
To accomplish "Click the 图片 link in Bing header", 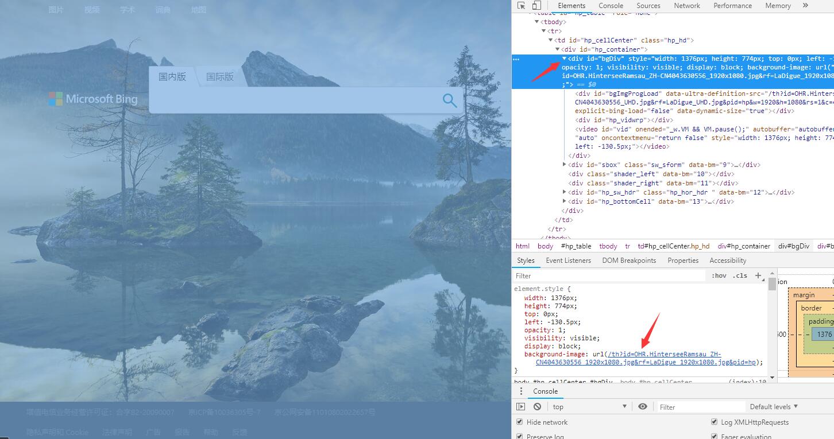I will click(56, 10).
